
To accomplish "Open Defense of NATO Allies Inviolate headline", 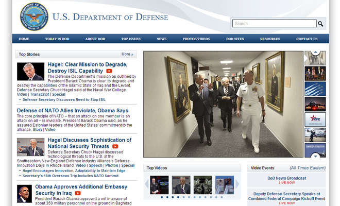I will coord(73,111).
